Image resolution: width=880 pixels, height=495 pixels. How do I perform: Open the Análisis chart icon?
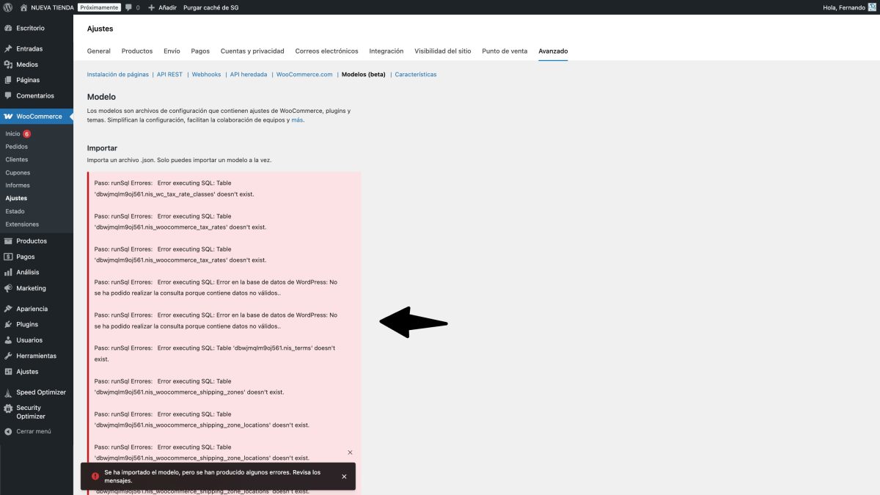8,273
